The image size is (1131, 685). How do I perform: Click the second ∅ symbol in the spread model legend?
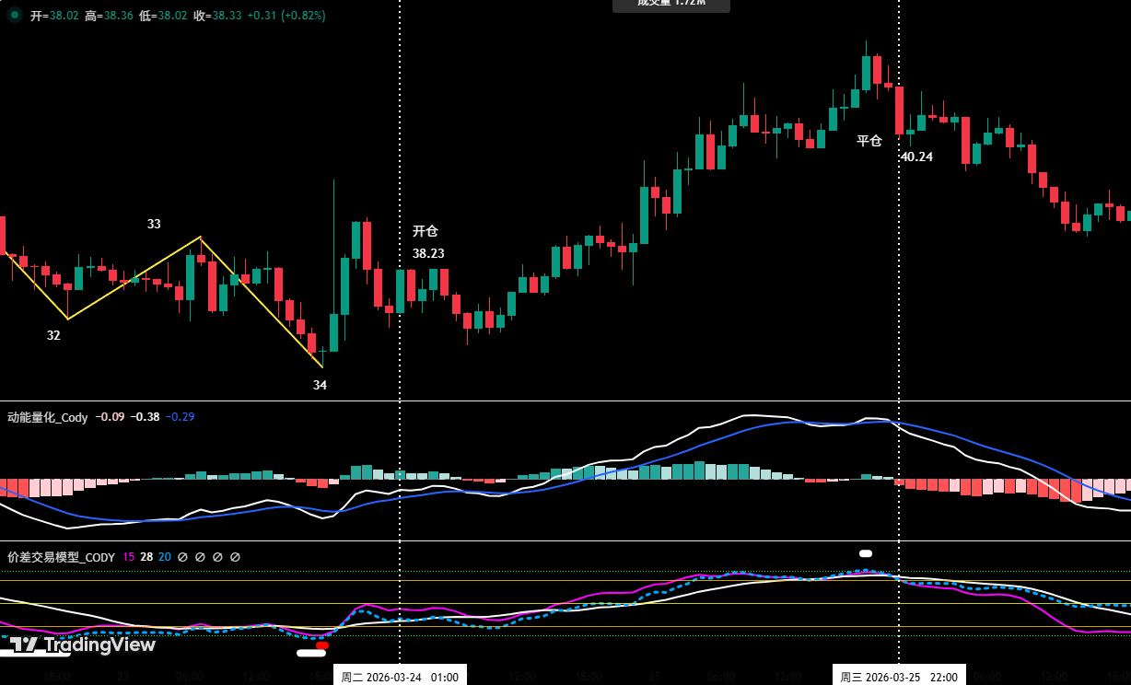coord(200,557)
